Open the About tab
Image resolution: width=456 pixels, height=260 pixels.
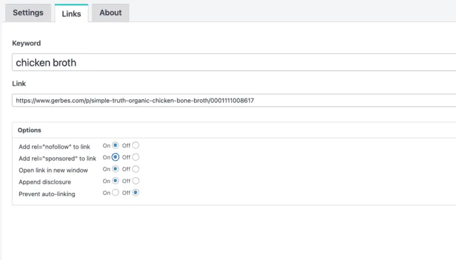[111, 13]
